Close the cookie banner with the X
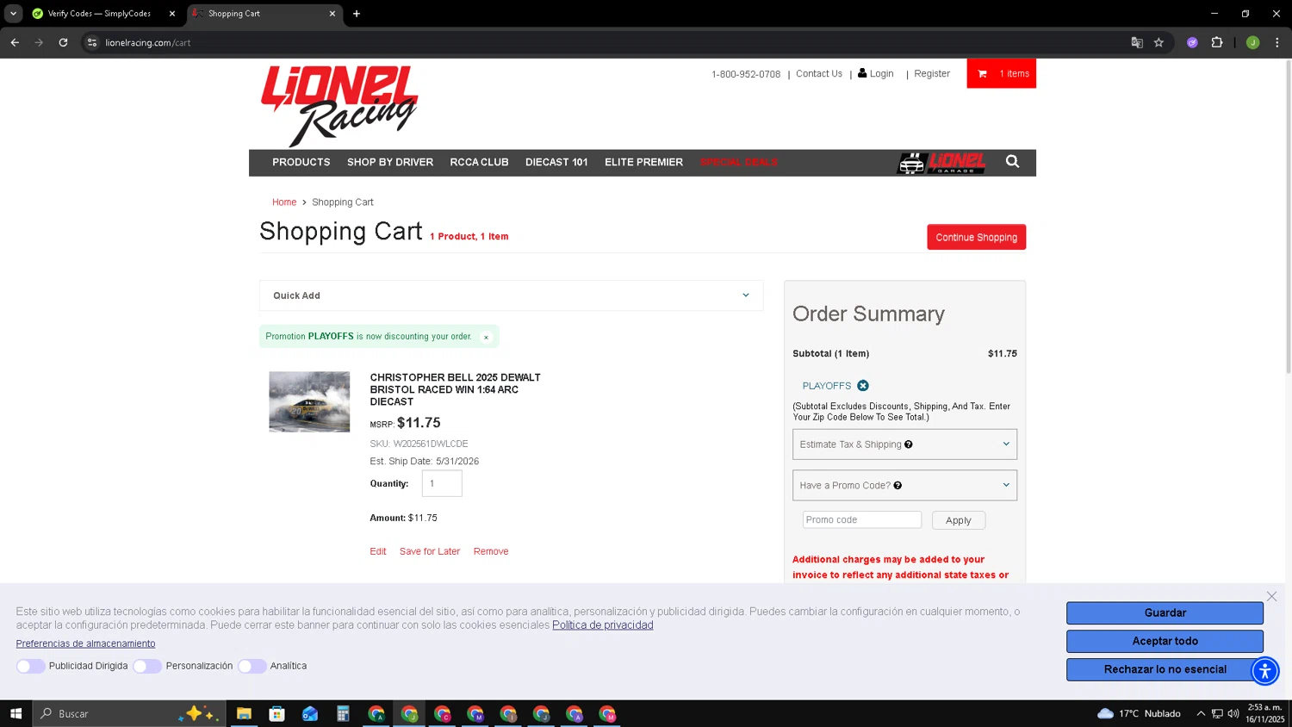 [x=1271, y=596]
